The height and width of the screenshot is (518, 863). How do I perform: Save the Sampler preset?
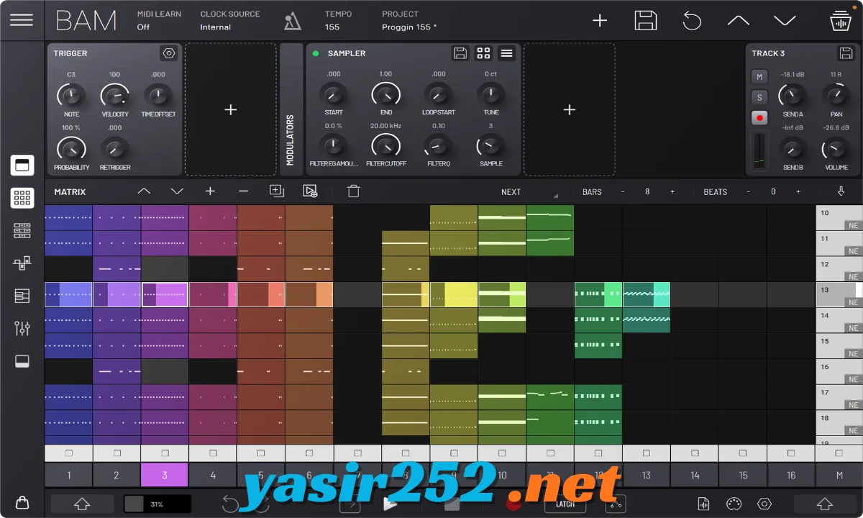click(x=460, y=53)
